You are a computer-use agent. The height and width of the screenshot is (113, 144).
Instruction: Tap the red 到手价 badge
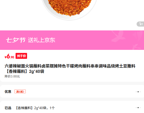point(21,56)
